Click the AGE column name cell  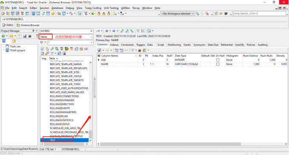[119, 60]
